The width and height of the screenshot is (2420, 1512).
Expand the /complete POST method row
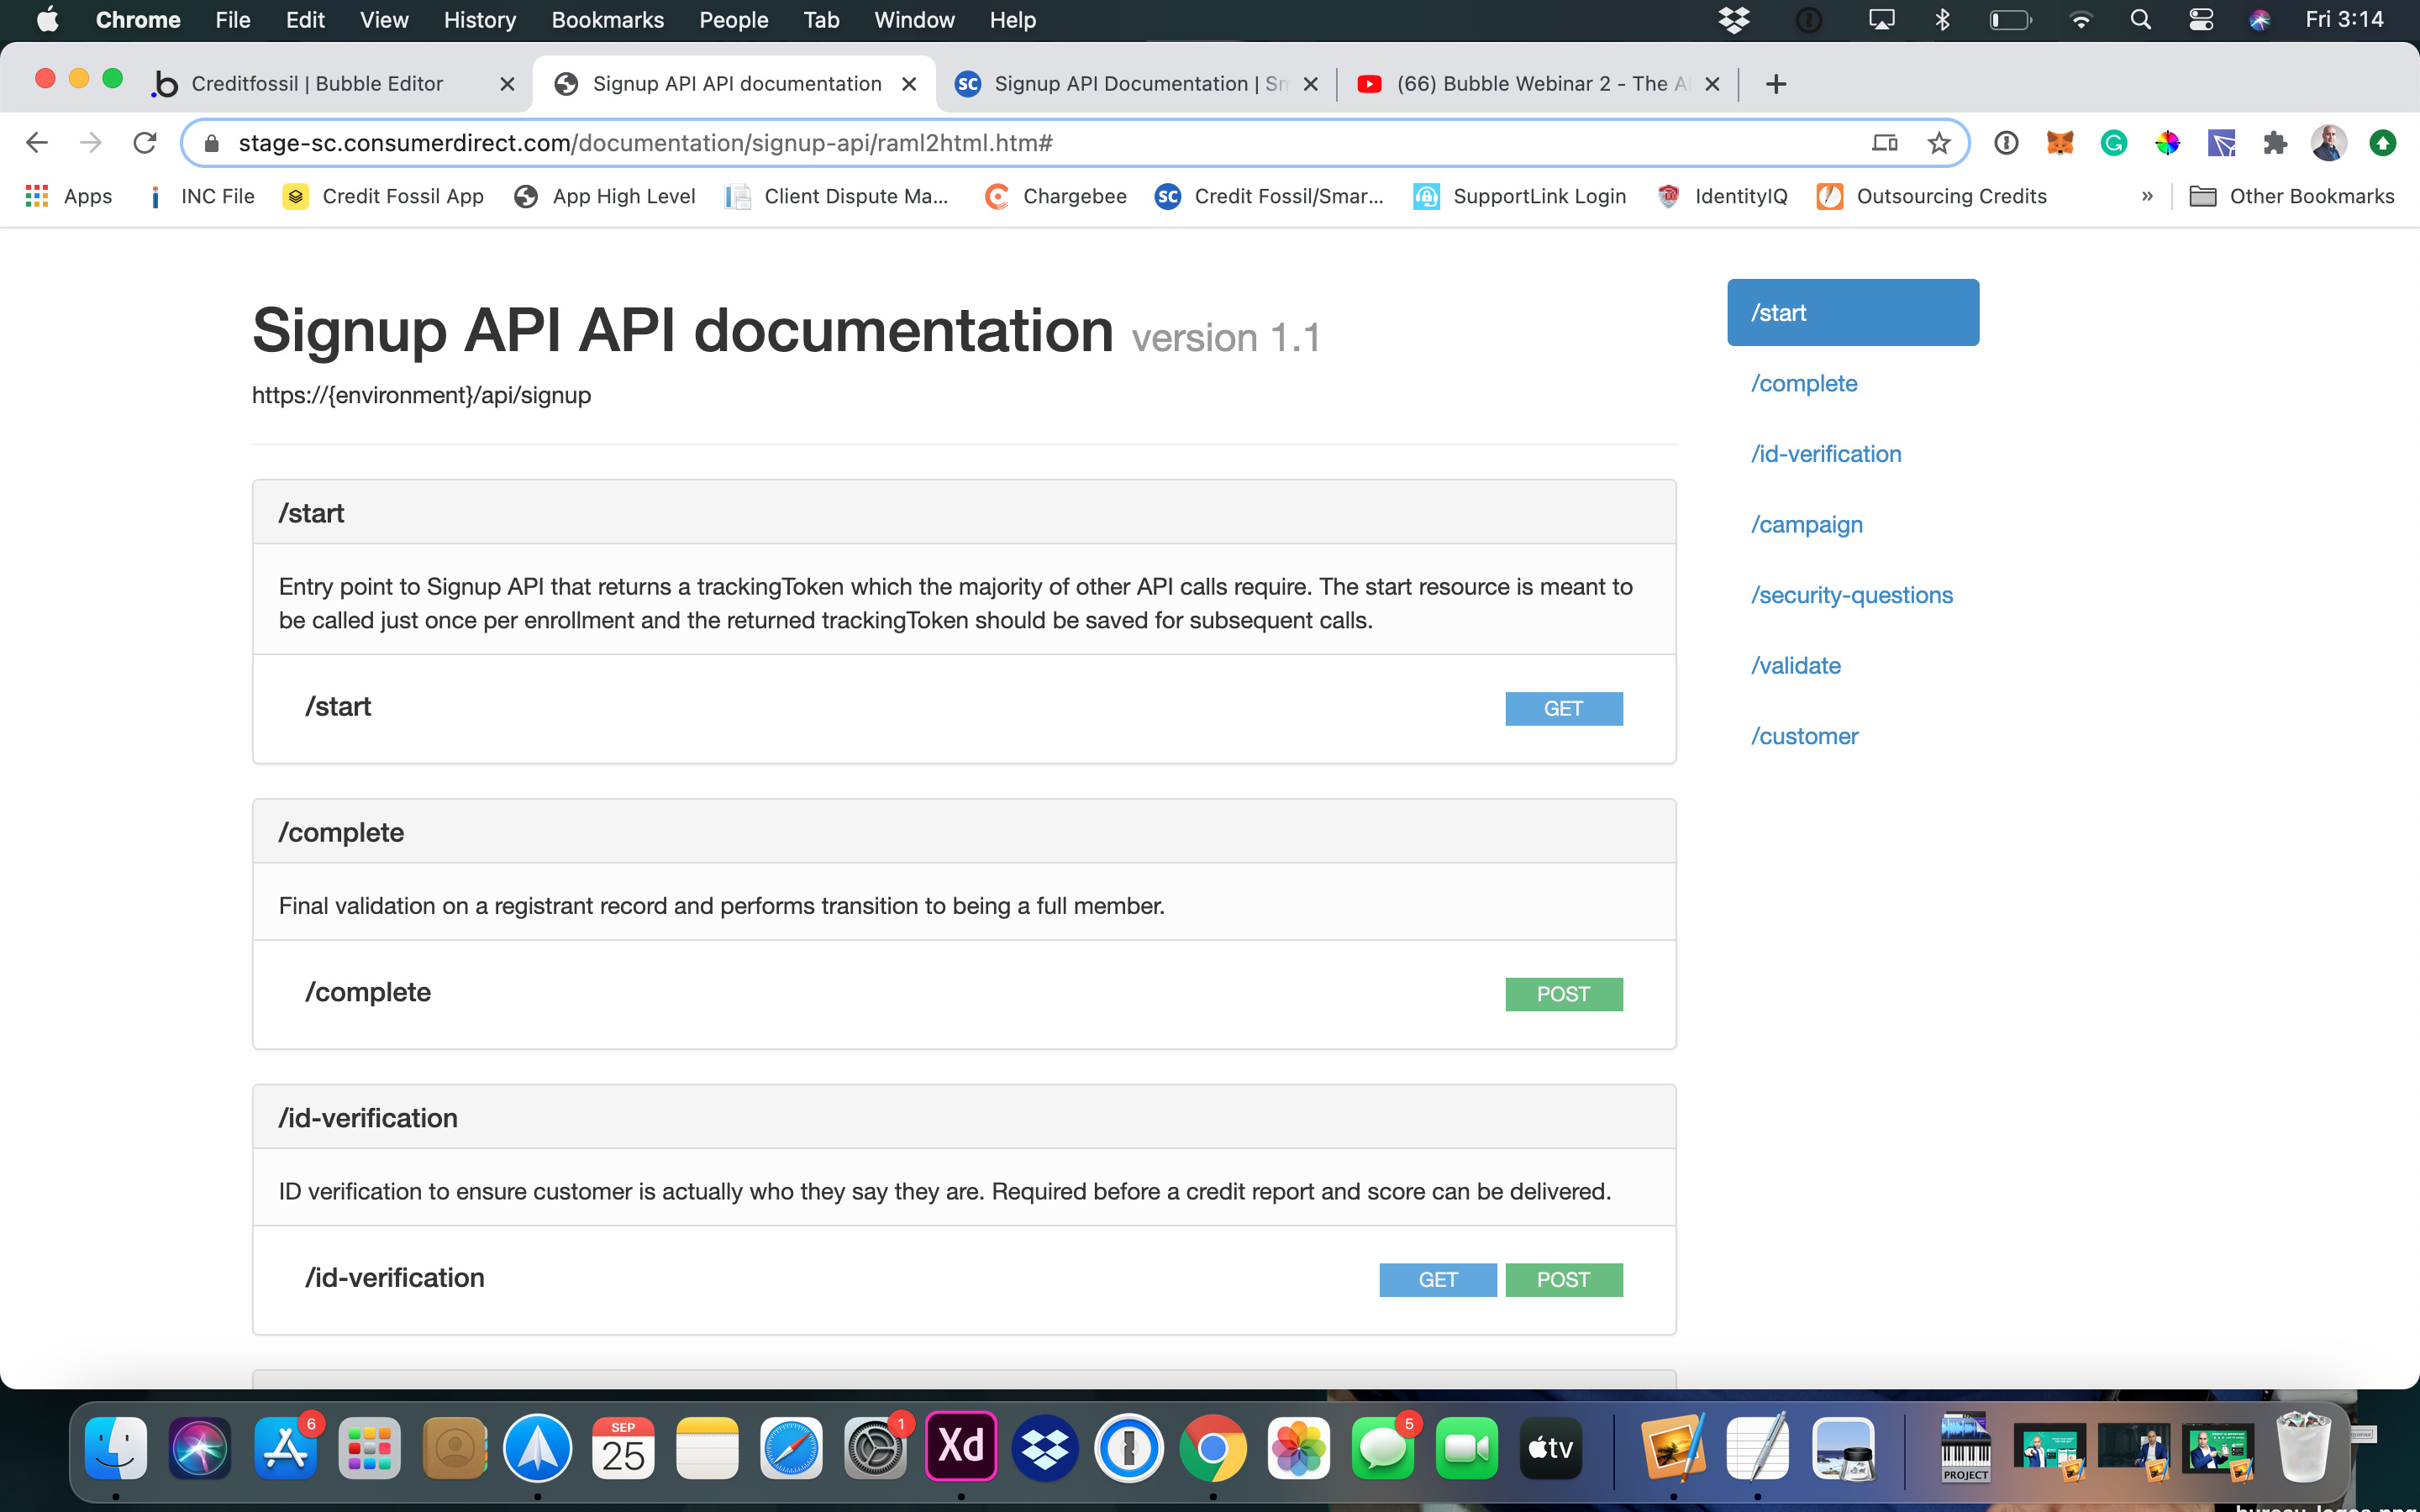click(964, 993)
